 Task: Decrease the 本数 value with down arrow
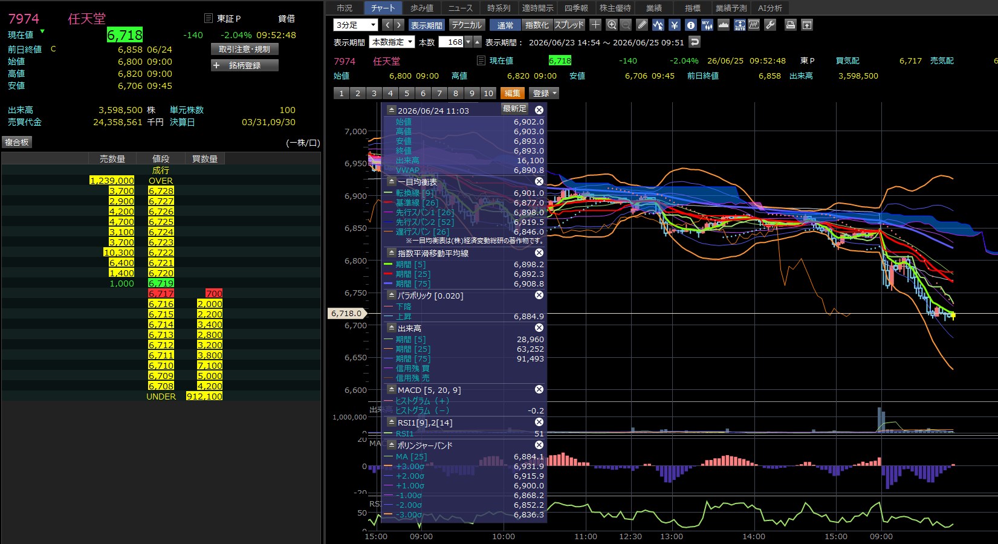pyautogui.click(x=468, y=42)
